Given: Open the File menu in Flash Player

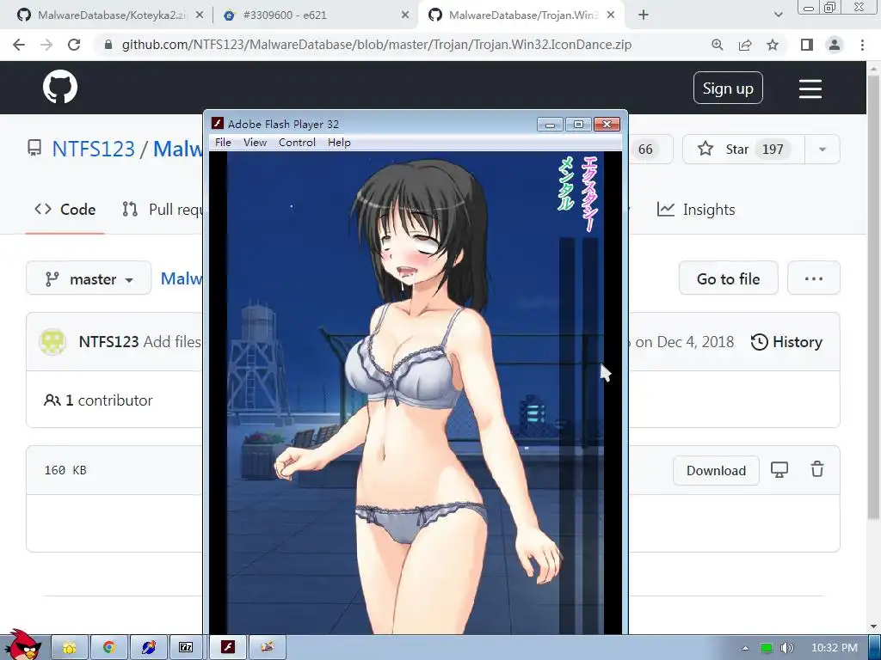Looking at the screenshot, I should pyautogui.click(x=223, y=143).
